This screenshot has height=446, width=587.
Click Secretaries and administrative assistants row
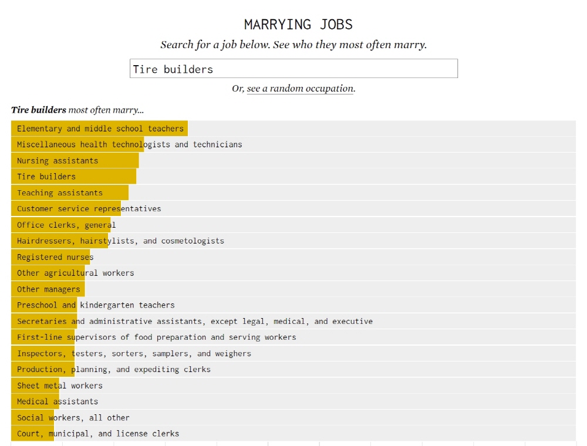coord(194,322)
